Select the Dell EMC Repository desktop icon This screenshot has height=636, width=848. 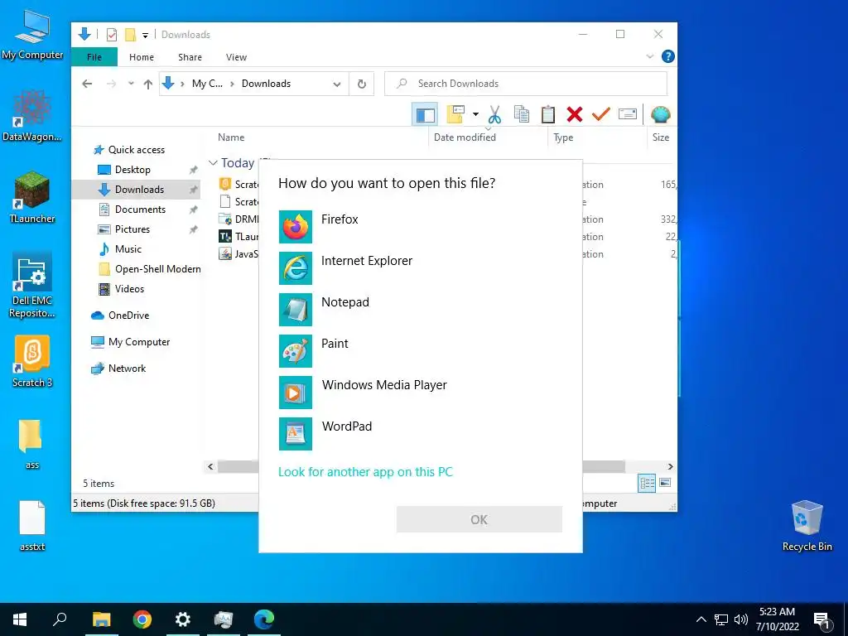pyautogui.click(x=32, y=285)
